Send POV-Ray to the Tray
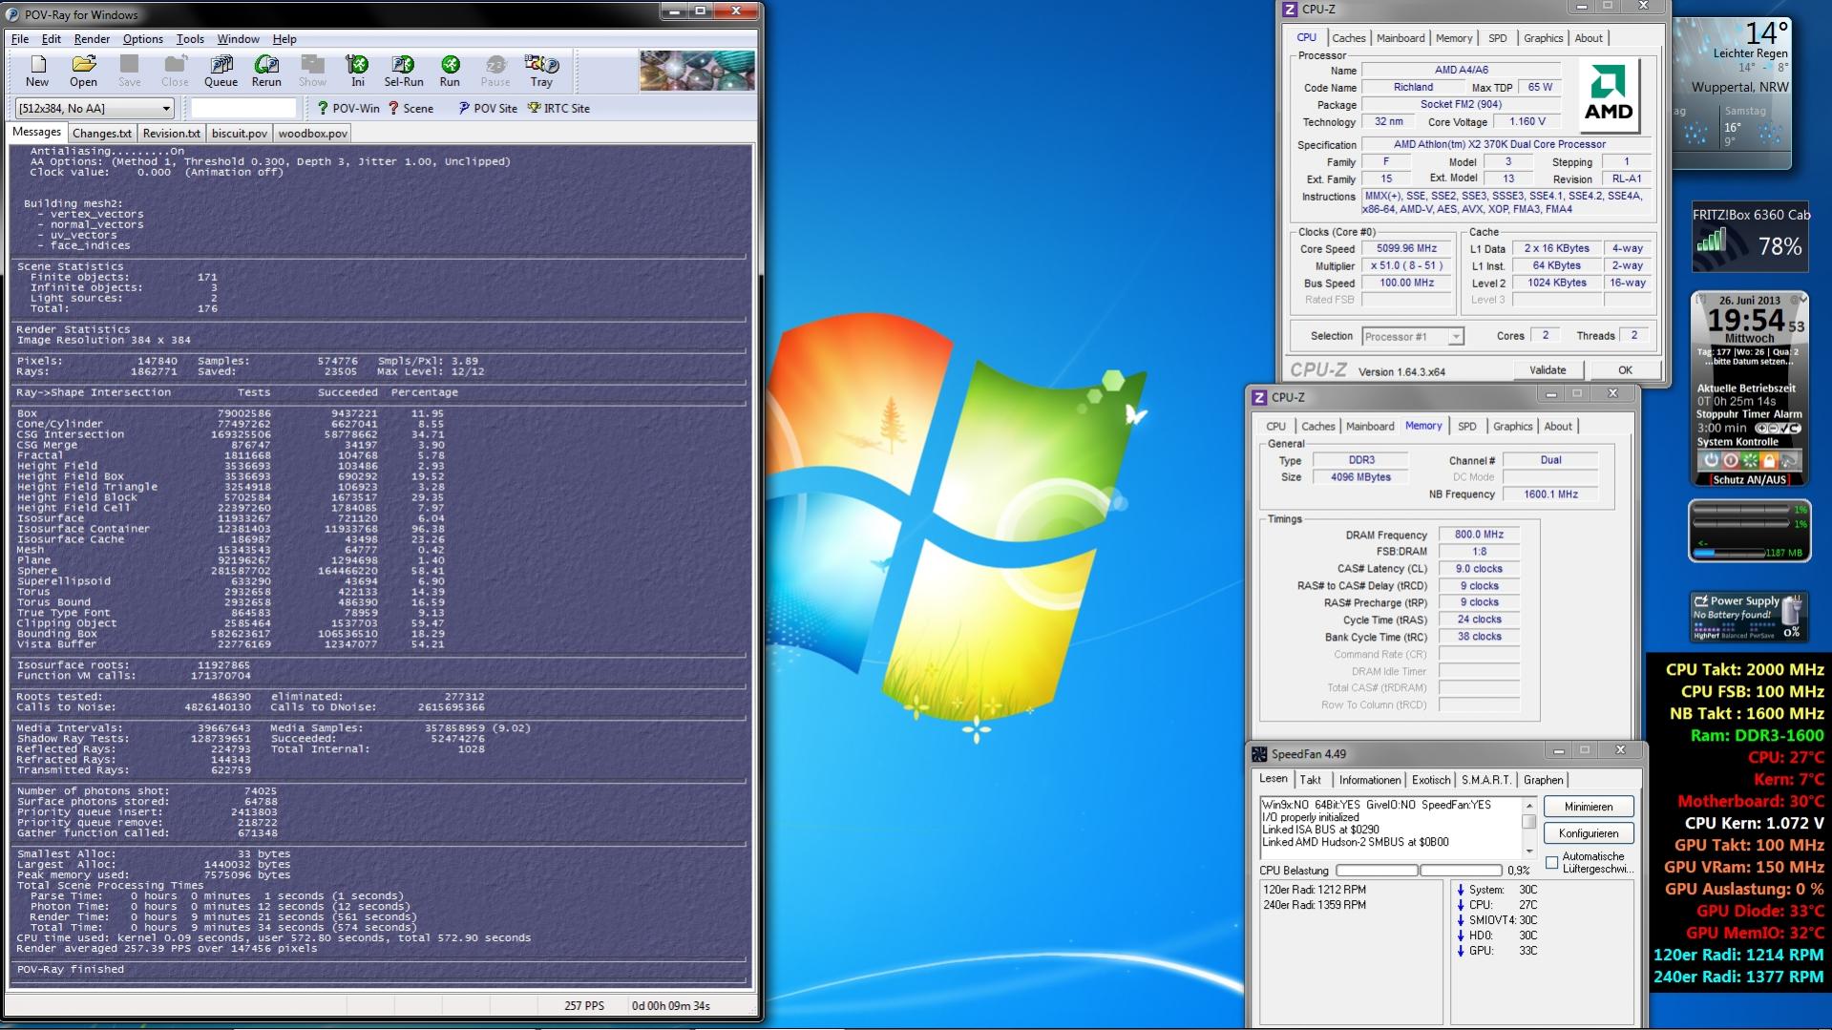The image size is (1832, 1030). point(541,71)
